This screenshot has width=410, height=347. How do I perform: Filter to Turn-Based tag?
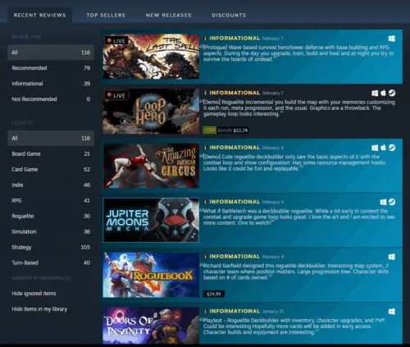pyautogui.click(x=51, y=263)
